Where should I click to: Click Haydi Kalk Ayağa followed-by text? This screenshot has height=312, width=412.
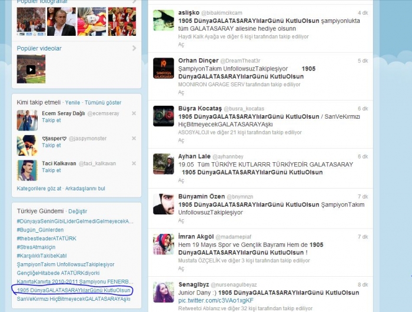click(x=243, y=37)
